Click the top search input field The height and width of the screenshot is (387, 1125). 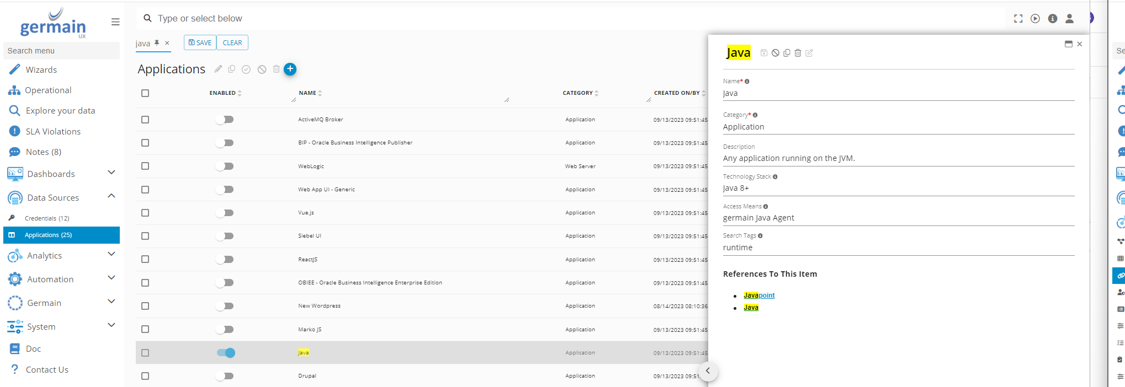click(x=386, y=18)
